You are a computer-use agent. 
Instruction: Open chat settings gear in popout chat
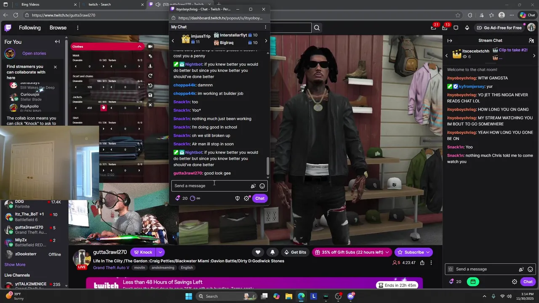pos(246,198)
